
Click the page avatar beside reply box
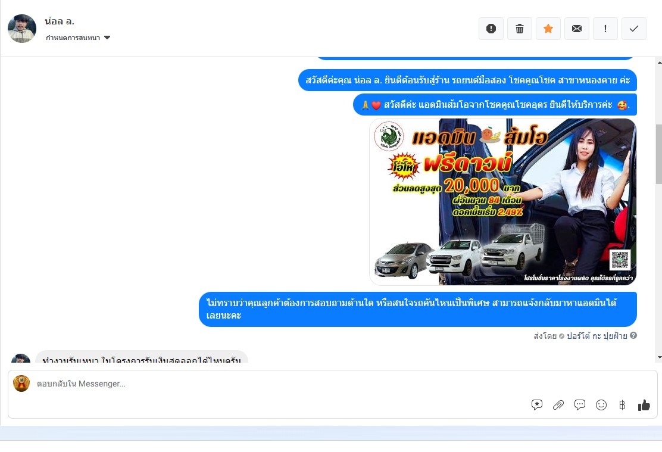coord(21,384)
